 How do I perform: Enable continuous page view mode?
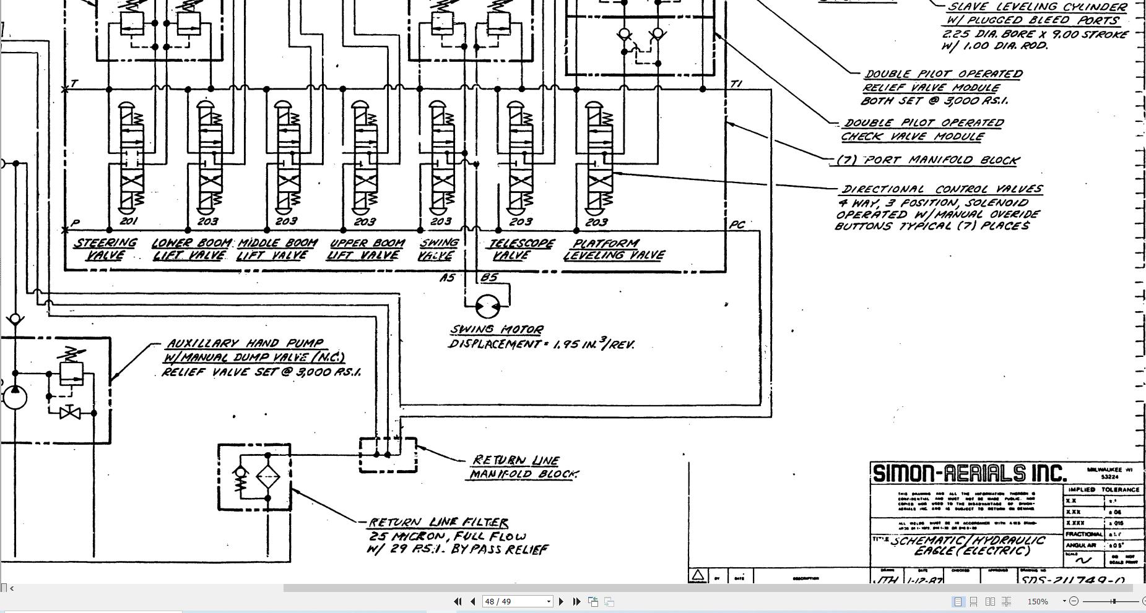click(x=974, y=601)
